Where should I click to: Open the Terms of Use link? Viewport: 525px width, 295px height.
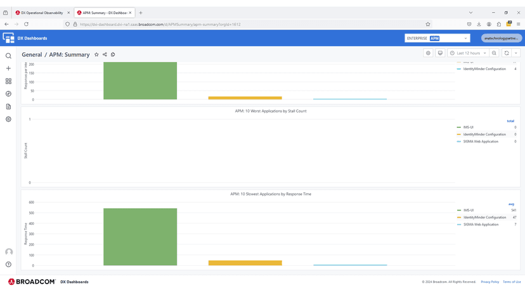click(x=512, y=282)
